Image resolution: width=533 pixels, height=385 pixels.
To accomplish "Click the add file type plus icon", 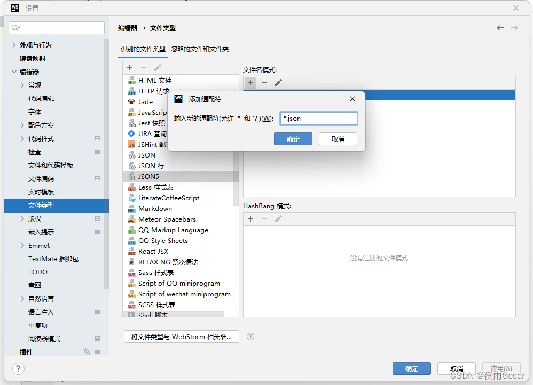I will tap(130, 68).
